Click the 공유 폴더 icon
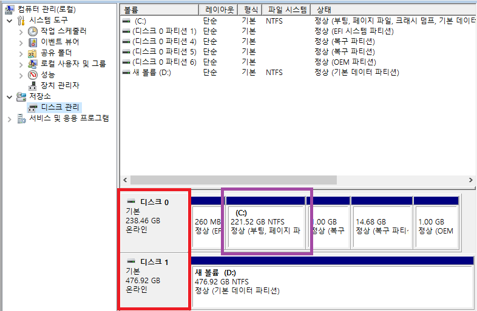477x311 pixels. 32,53
